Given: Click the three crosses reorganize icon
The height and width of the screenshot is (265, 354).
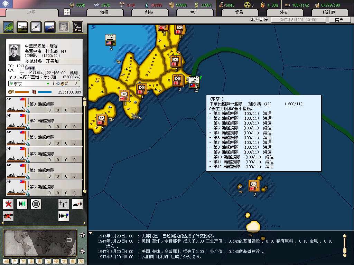Looking at the screenshot, I should [x=64, y=204].
